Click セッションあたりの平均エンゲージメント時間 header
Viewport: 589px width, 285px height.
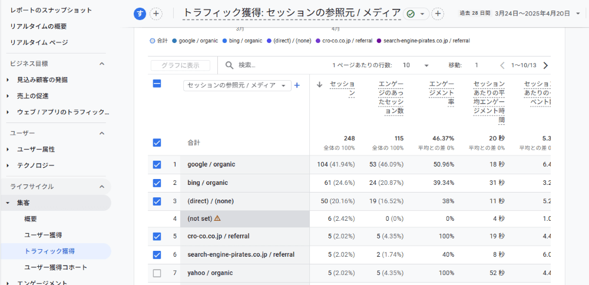(489, 102)
